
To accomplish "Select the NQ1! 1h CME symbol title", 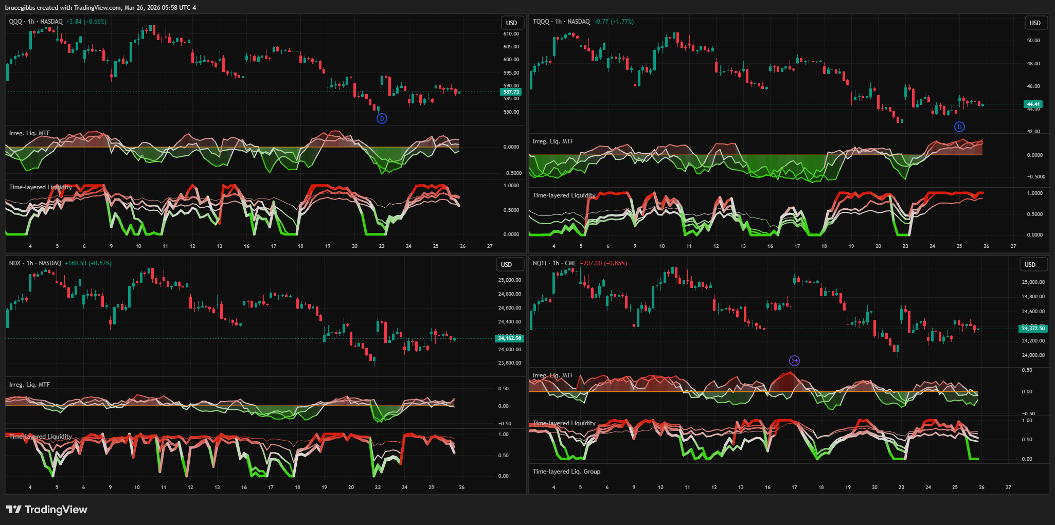I will point(555,263).
